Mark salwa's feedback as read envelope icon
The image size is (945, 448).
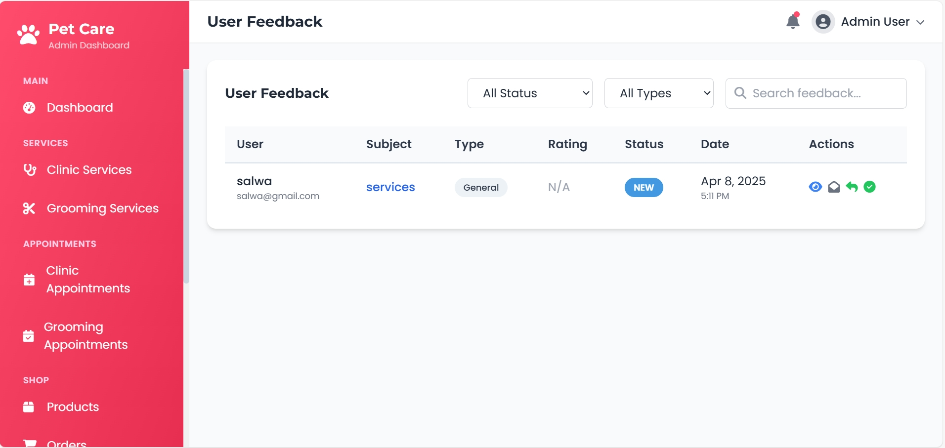click(x=834, y=187)
